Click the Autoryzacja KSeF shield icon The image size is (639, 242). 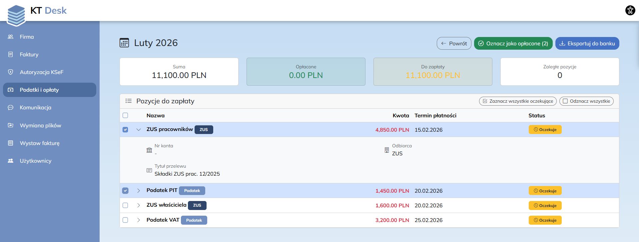[x=11, y=72]
